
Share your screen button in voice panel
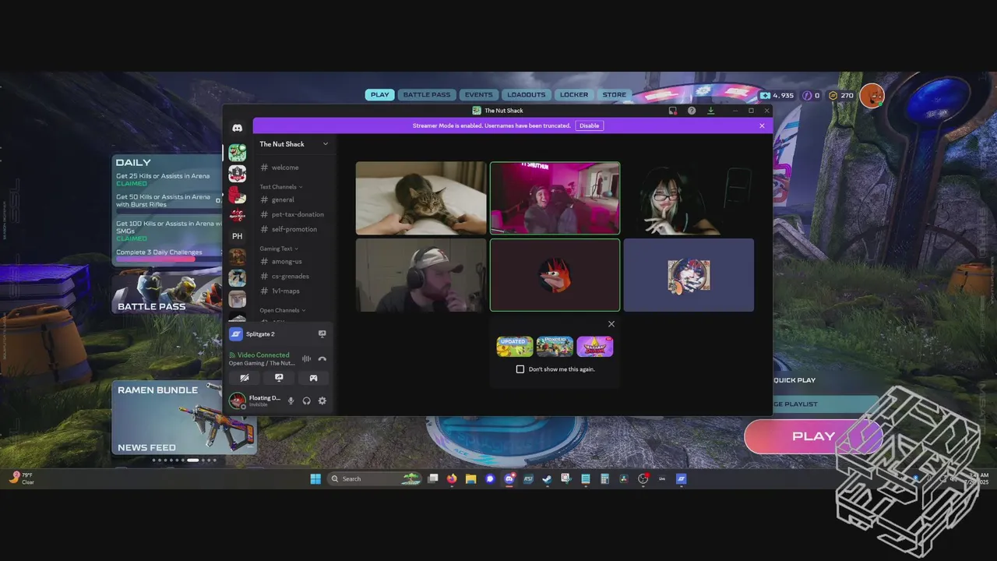279,378
